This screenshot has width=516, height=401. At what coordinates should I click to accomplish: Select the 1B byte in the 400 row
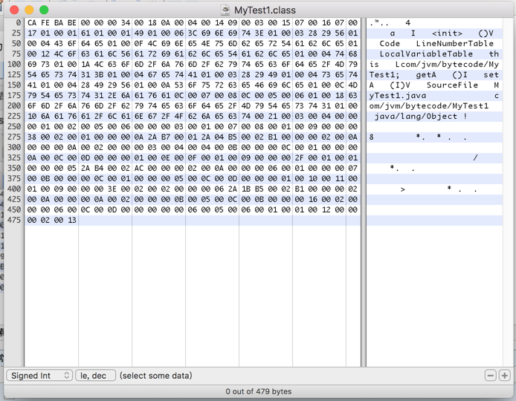(x=246, y=189)
